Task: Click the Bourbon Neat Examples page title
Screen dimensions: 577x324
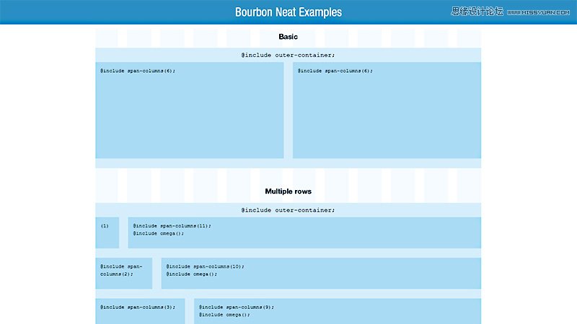Action: (x=288, y=12)
